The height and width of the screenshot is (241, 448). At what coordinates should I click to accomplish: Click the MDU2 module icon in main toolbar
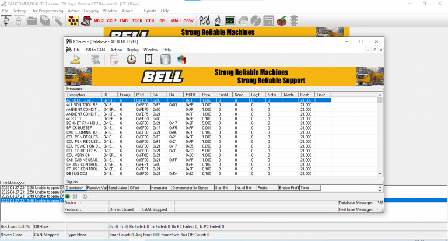pyautogui.click(x=99, y=20)
